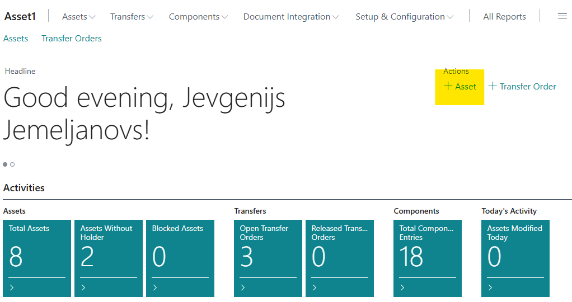Open the Assets Modified Today tile
Viewport: 572px width, 302px height.
click(x=515, y=257)
